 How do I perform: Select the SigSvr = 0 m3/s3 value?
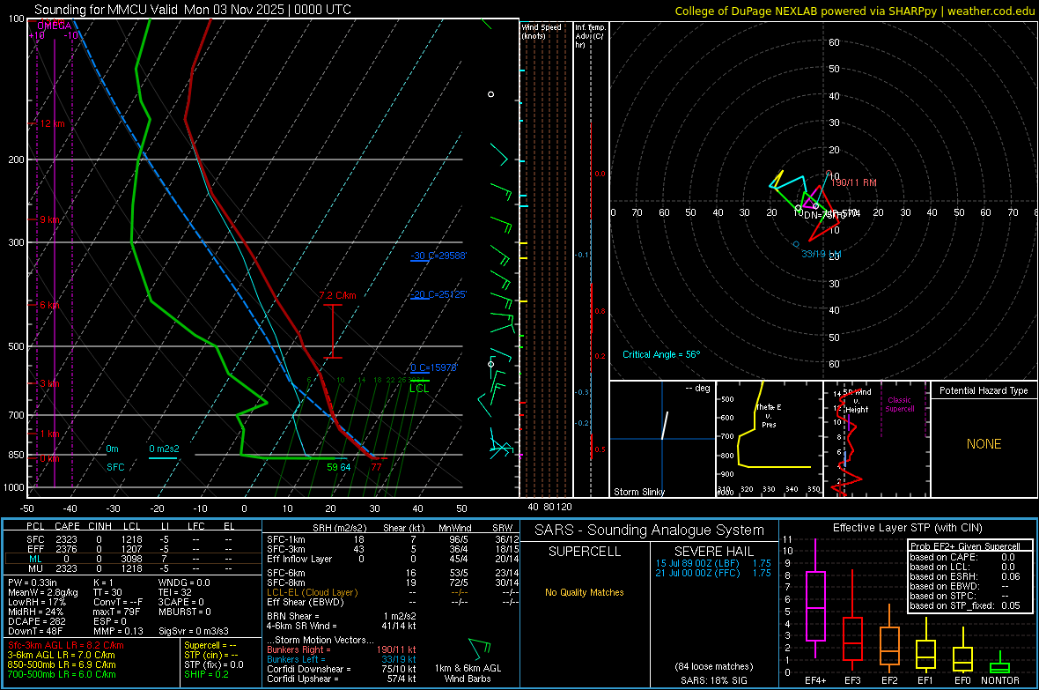coord(194,631)
